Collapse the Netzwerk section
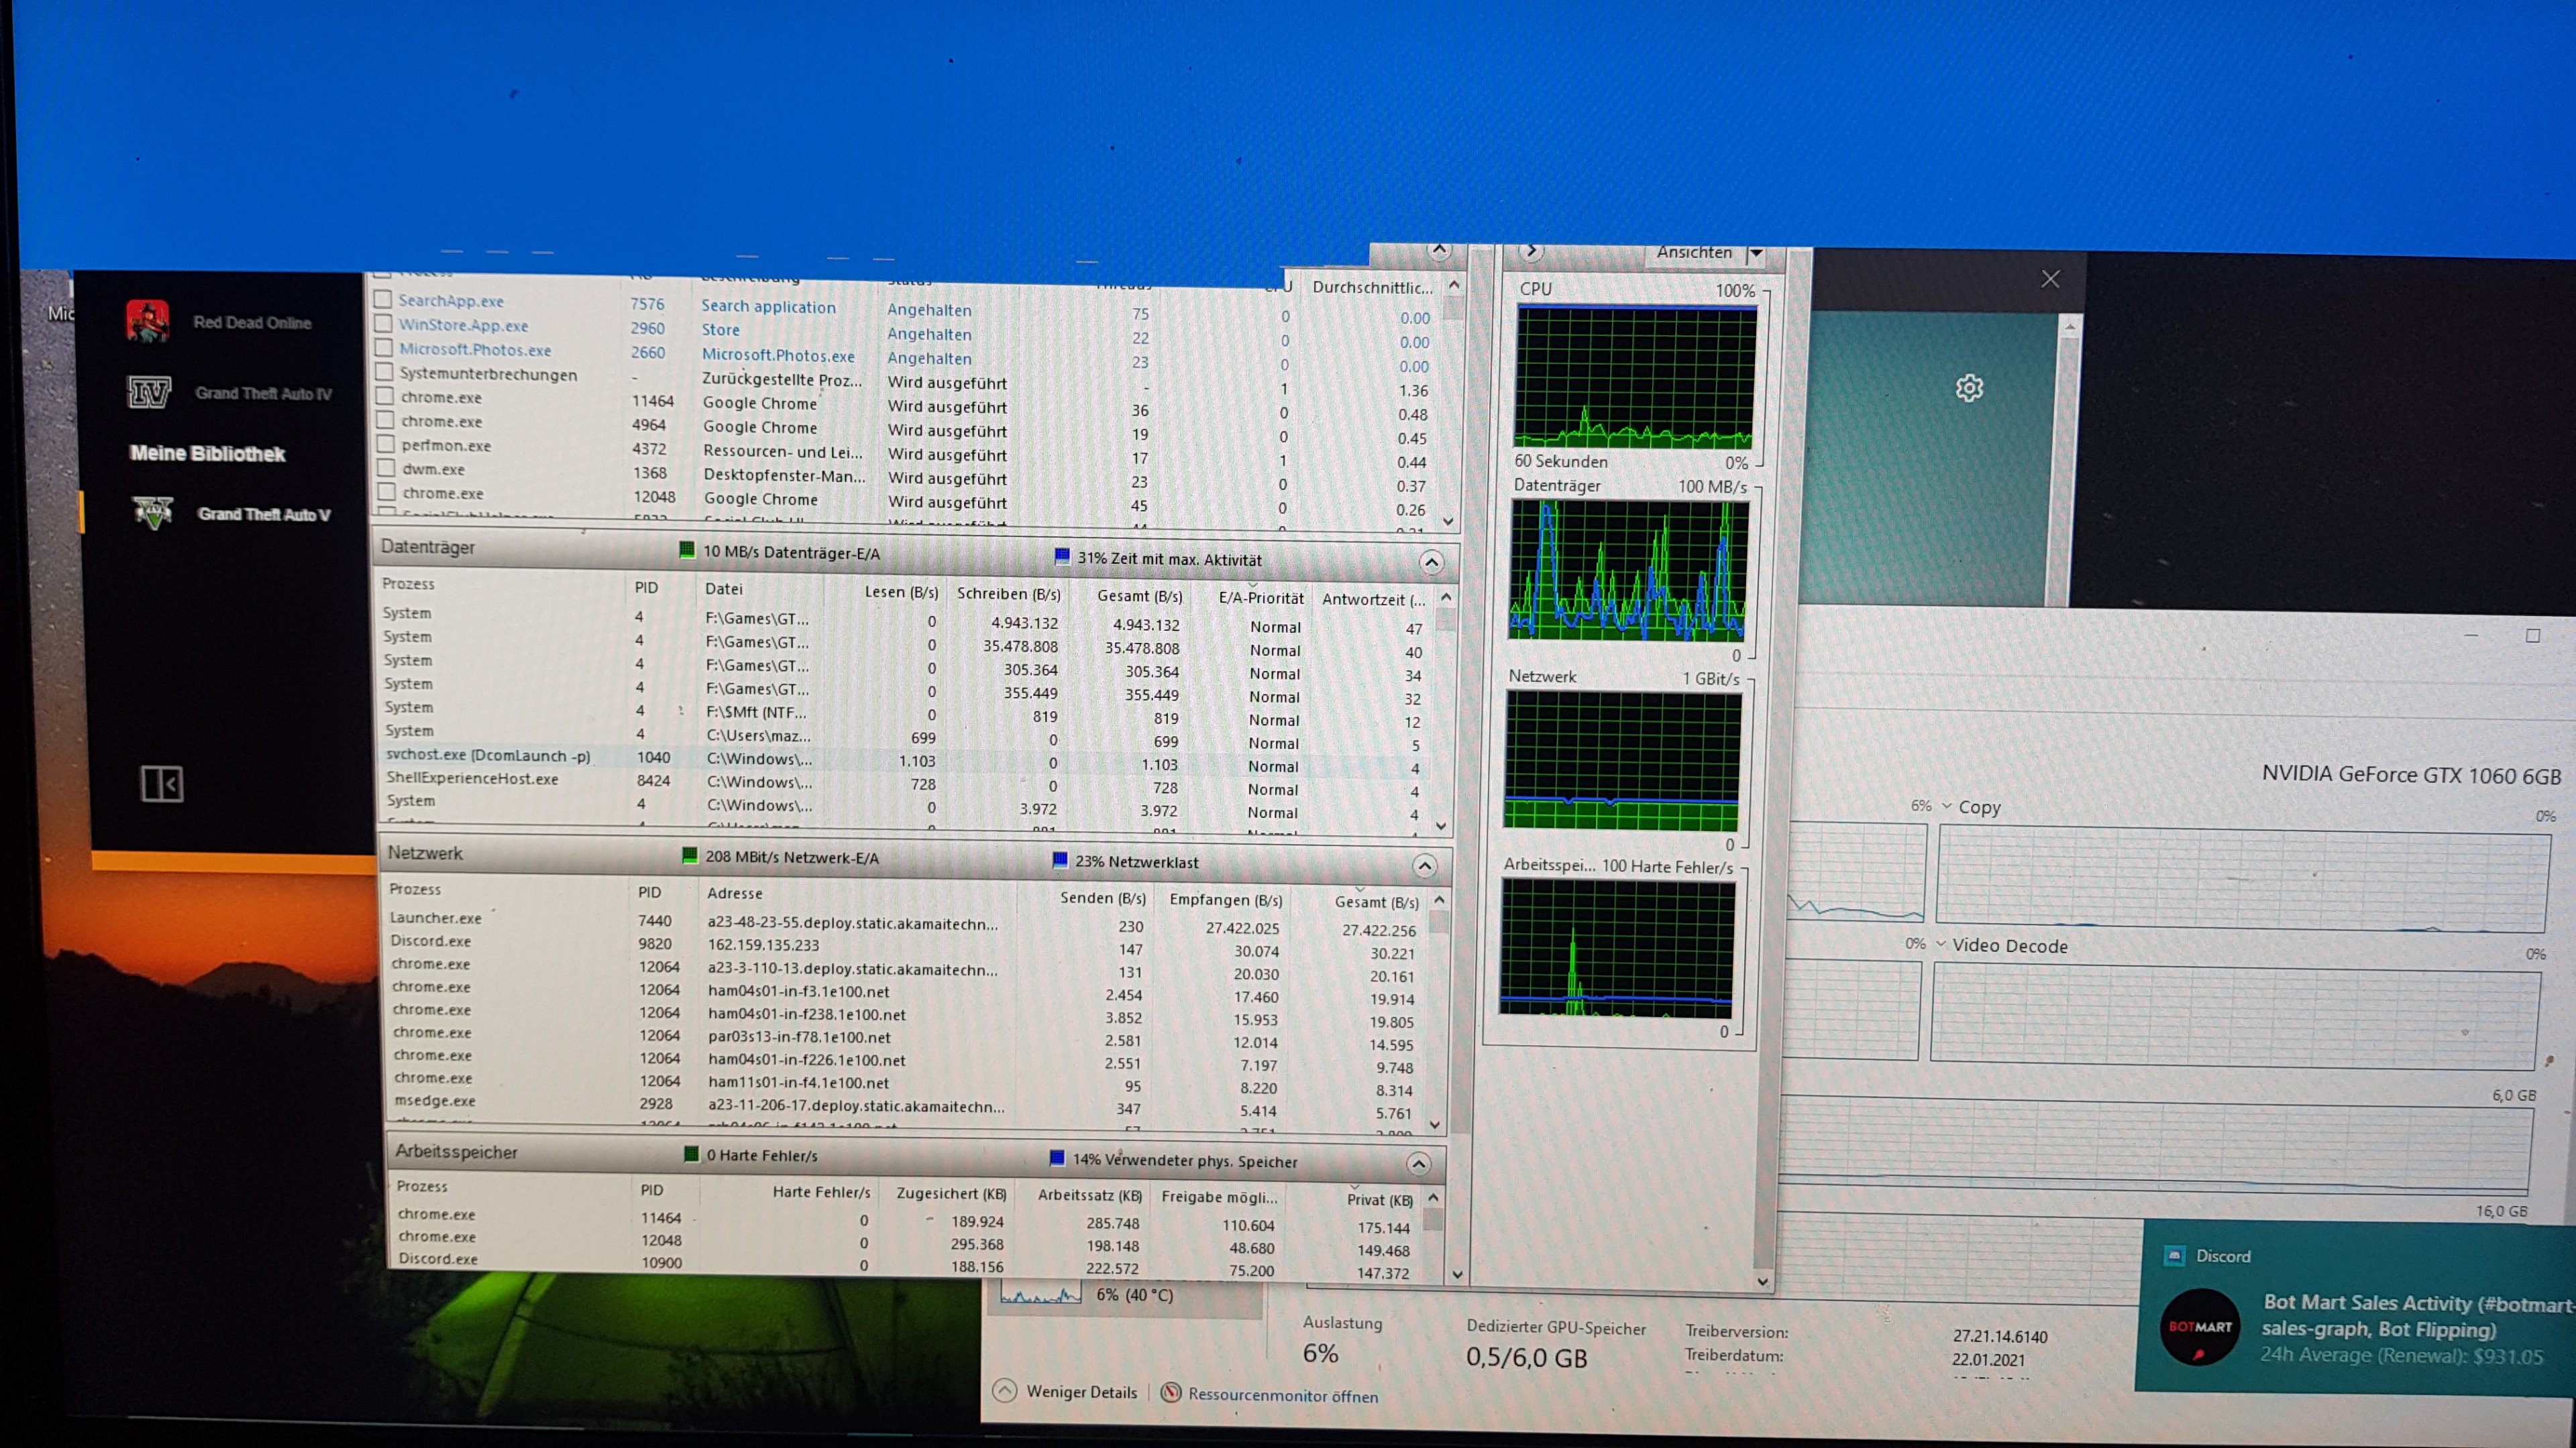 pyautogui.click(x=1425, y=865)
